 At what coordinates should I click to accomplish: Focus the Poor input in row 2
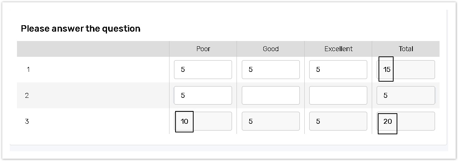203,96
